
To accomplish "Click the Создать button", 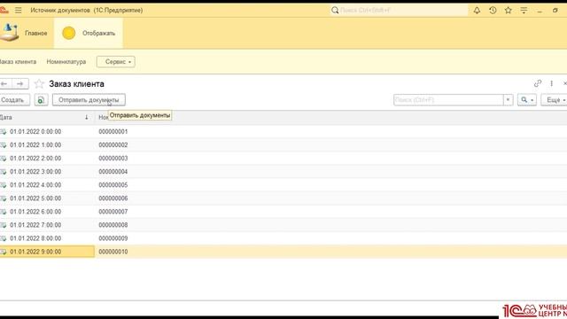I will (x=14, y=100).
